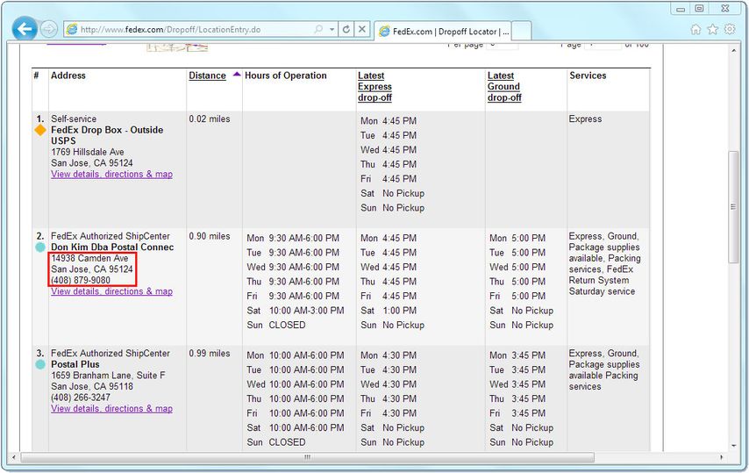
Task: Click the browser Back arrow button
Action: tap(25, 29)
